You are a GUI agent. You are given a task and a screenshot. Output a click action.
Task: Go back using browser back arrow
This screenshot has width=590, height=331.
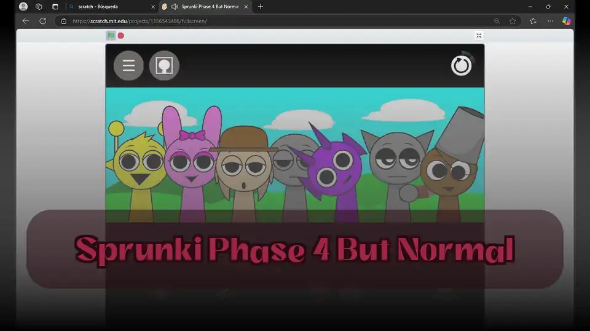(x=26, y=21)
